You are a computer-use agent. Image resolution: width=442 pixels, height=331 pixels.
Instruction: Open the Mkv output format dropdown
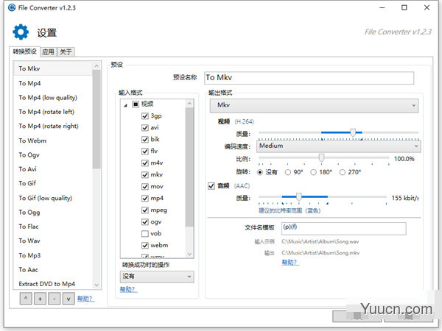(314, 105)
